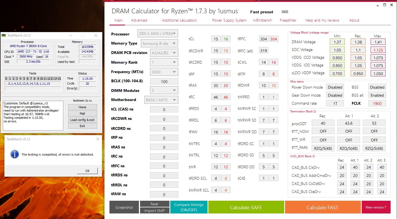Click the CAD_BUS ClkDrv Alt. 1 value 40
Screen dimensions: 397x219
point(355,167)
